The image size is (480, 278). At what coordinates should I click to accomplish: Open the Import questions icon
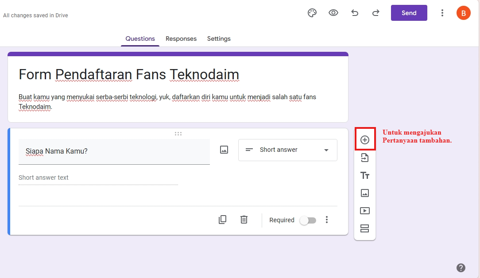(364, 158)
